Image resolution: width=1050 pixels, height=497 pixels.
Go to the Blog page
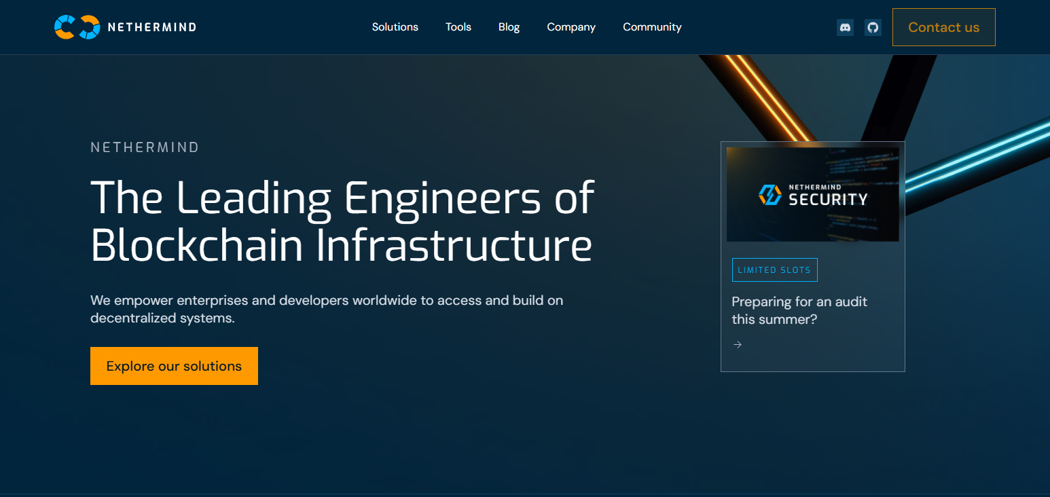point(509,27)
